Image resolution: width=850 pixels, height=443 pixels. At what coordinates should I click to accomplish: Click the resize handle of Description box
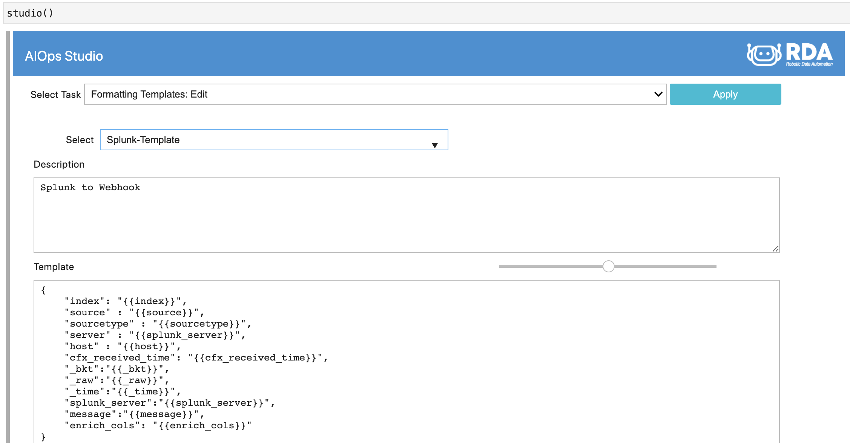[x=775, y=249]
